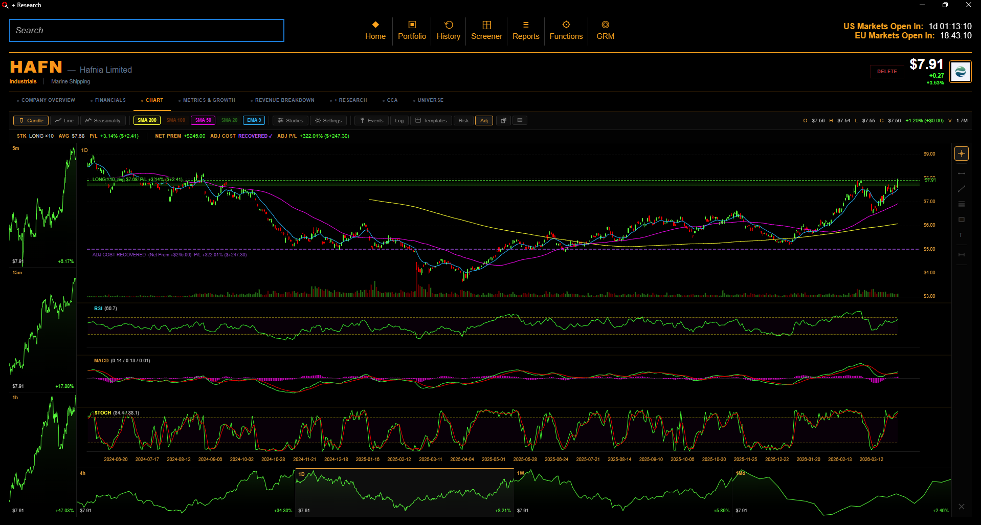The width and height of the screenshot is (981, 525).
Task: Open the Studies dropdown
Action: point(290,120)
